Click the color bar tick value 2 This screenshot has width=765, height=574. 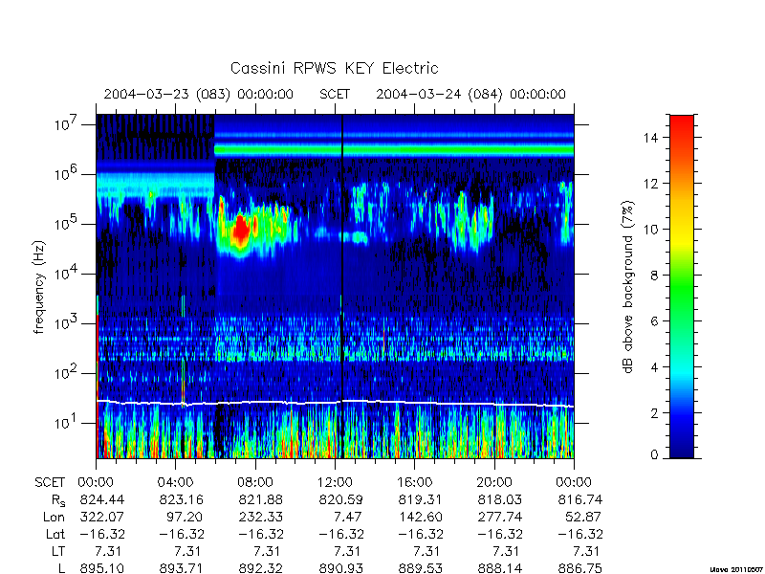pyautogui.click(x=655, y=413)
